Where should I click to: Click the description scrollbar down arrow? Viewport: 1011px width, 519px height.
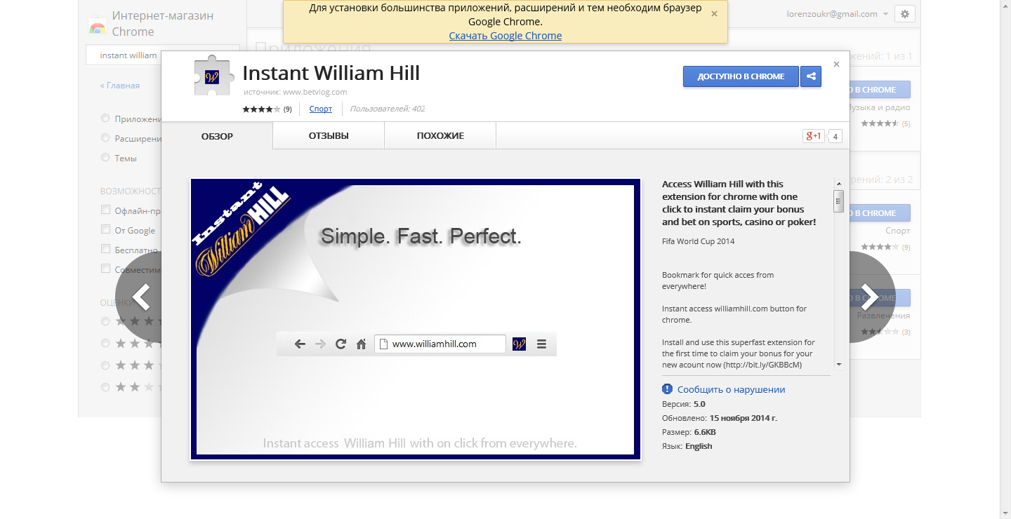pos(838,365)
